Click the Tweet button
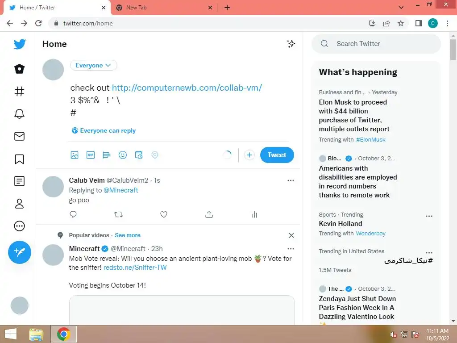Image resolution: width=457 pixels, height=343 pixels. click(277, 155)
